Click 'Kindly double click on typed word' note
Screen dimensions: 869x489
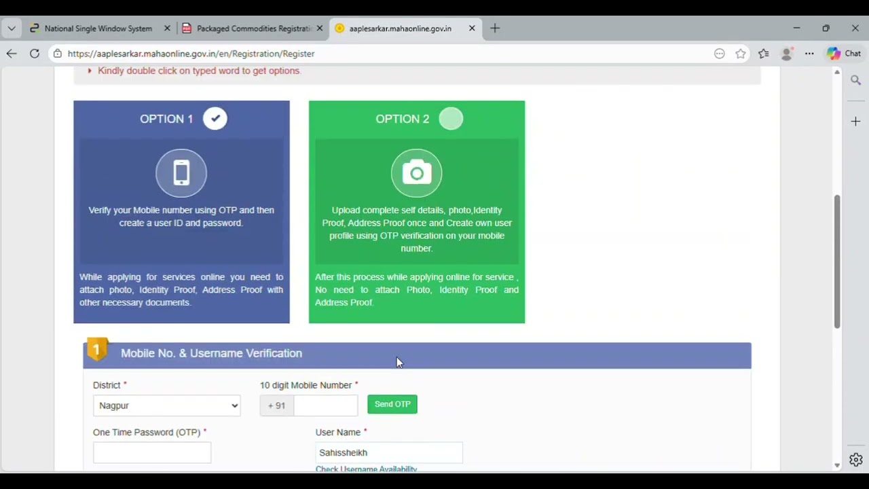point(199,71)
